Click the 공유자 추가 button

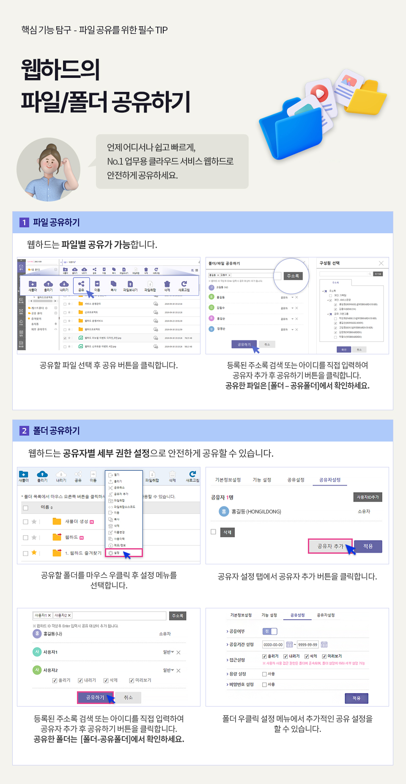[330, 546]
